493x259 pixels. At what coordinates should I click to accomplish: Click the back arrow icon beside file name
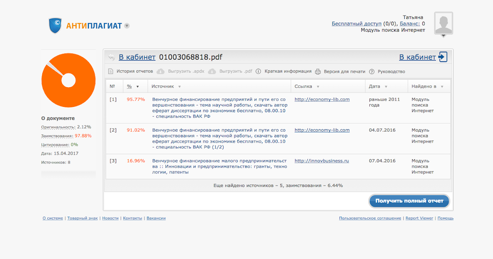(111, 58)
